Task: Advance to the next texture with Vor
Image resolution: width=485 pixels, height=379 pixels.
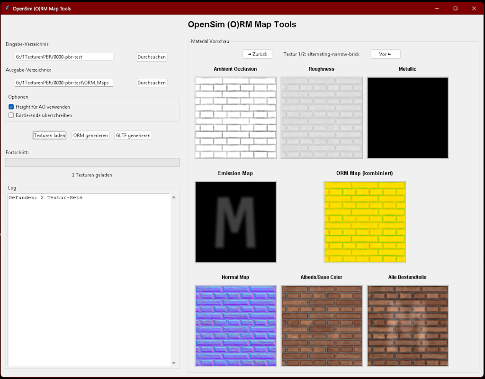Action: pos(385,54)
